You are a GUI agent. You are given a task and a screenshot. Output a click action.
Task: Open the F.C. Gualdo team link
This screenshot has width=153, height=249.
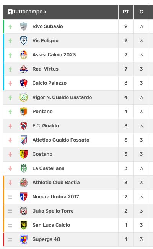(46, 126)
